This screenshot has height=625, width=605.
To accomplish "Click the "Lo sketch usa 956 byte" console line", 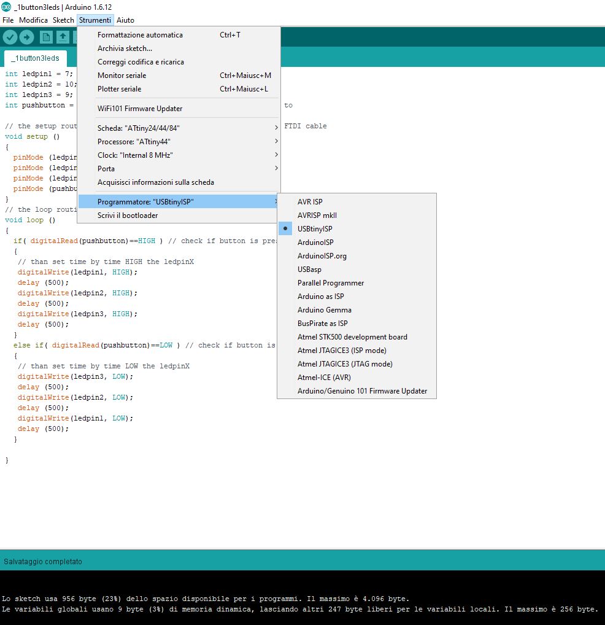I will tap(205, 599).
